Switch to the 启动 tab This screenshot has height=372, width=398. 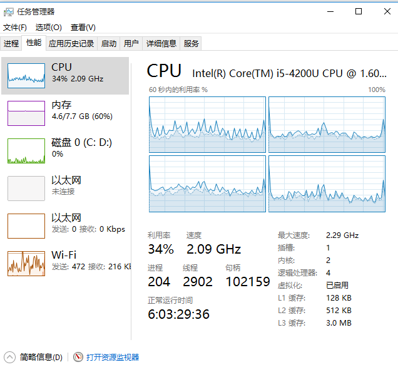(x=109, y=43)
